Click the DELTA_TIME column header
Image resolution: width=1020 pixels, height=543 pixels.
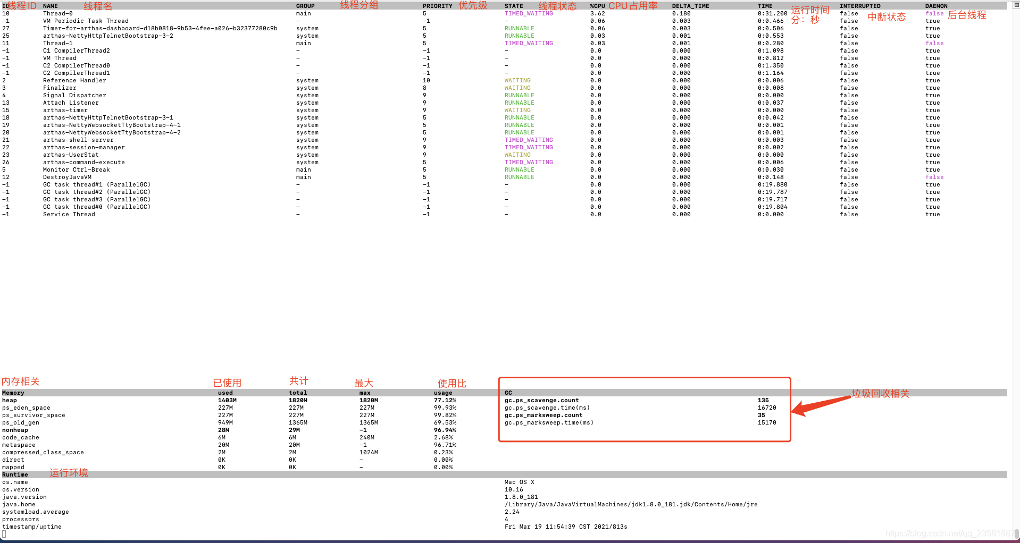tap(690, 6)
